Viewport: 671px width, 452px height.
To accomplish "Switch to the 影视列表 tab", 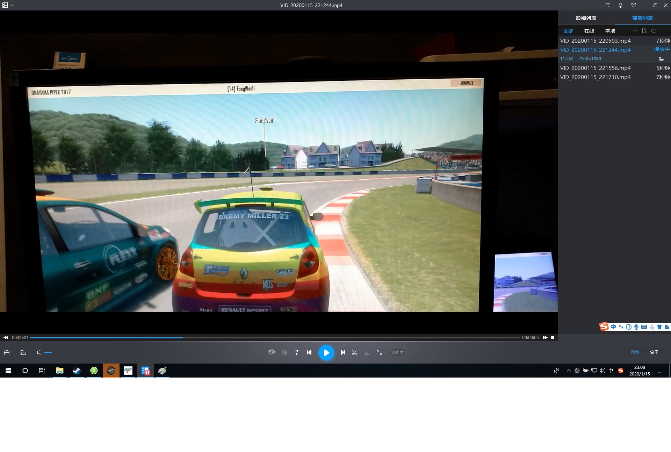I will coord(586,18).
